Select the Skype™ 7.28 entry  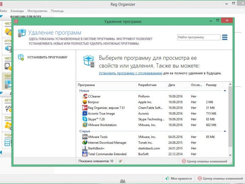point(96,119)
